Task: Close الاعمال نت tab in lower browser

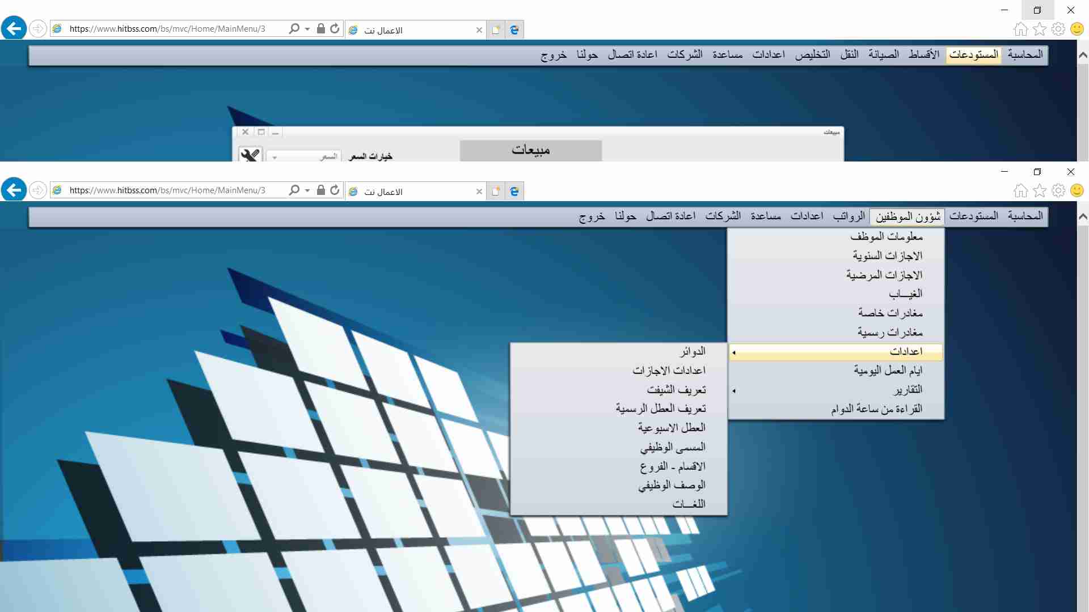Action: point(479,192)
